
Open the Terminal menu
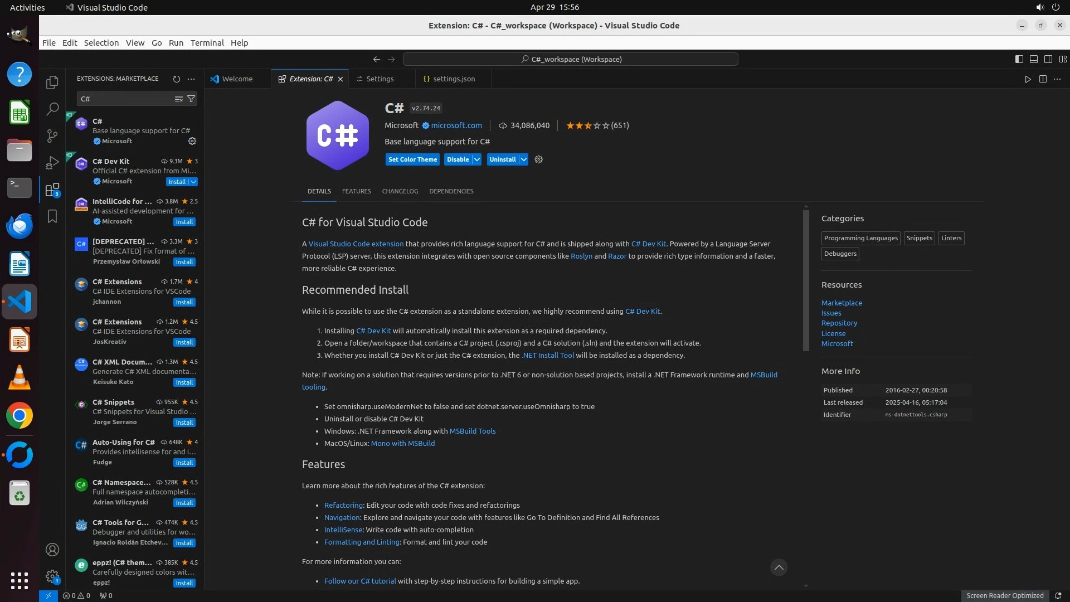[x=207, y=43]
